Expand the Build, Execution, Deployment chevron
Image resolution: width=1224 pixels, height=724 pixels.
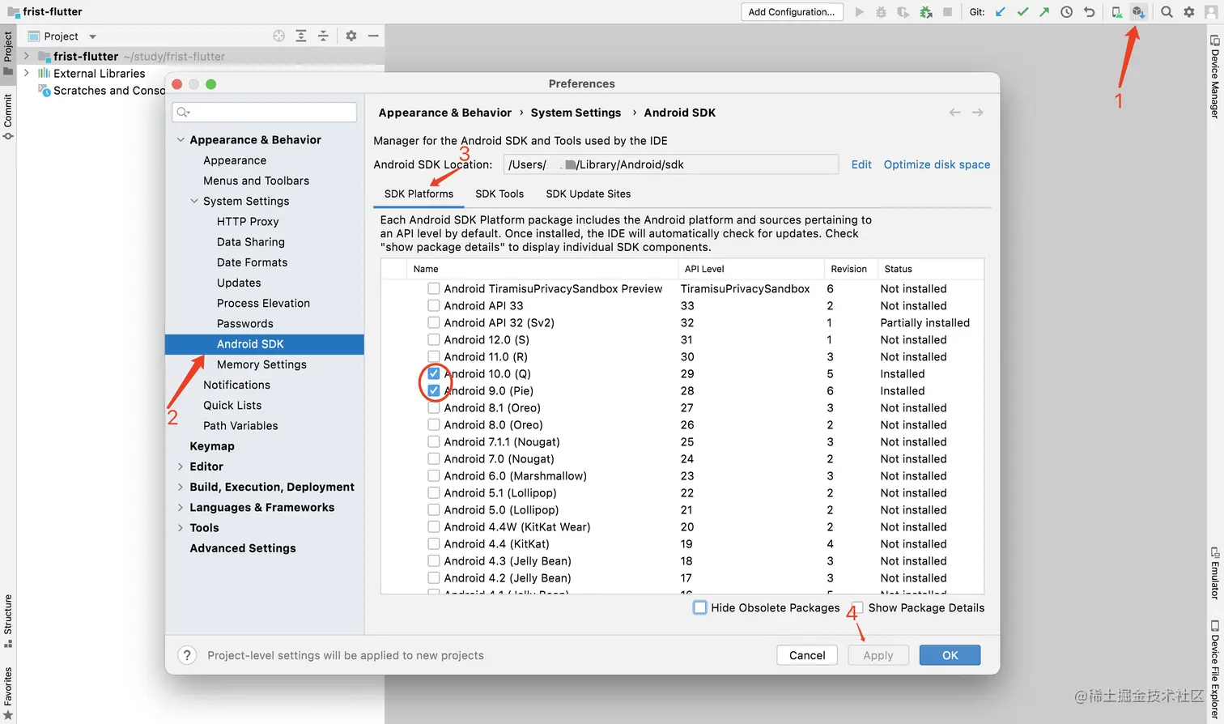coord(180,487)
